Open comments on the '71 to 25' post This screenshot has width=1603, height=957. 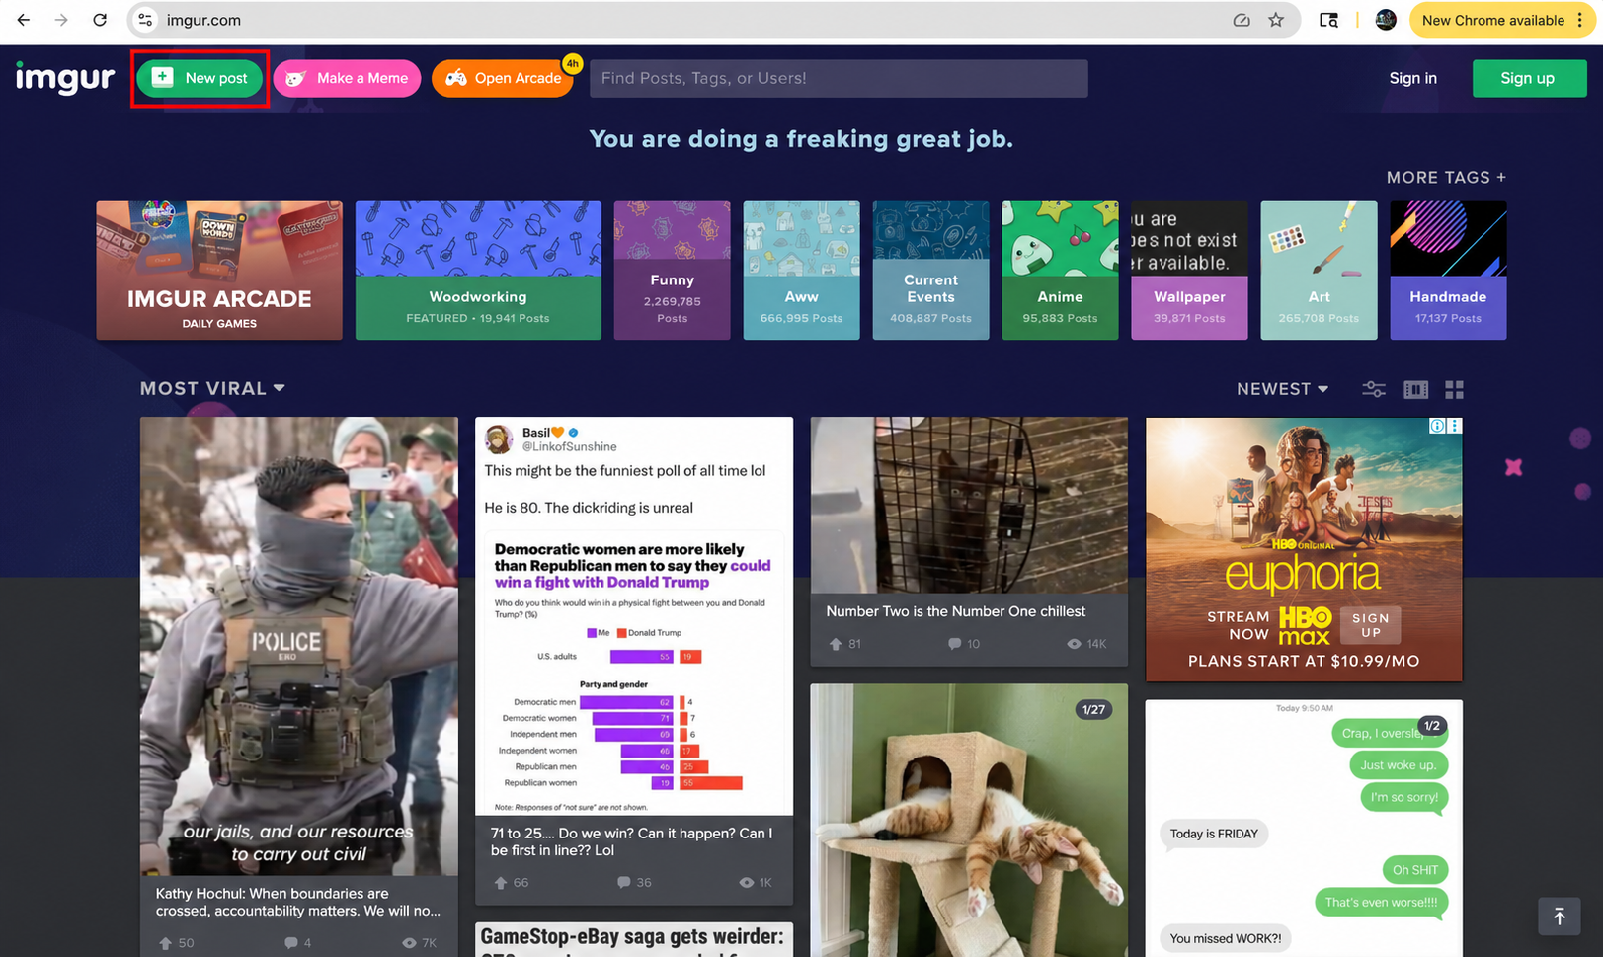[623, 882]
